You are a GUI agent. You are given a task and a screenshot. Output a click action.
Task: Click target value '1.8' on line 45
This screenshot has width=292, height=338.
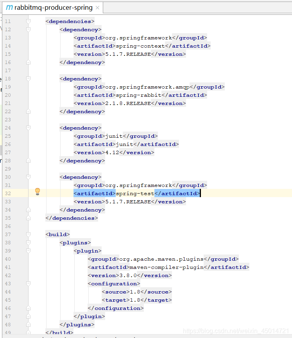(135, 300)
